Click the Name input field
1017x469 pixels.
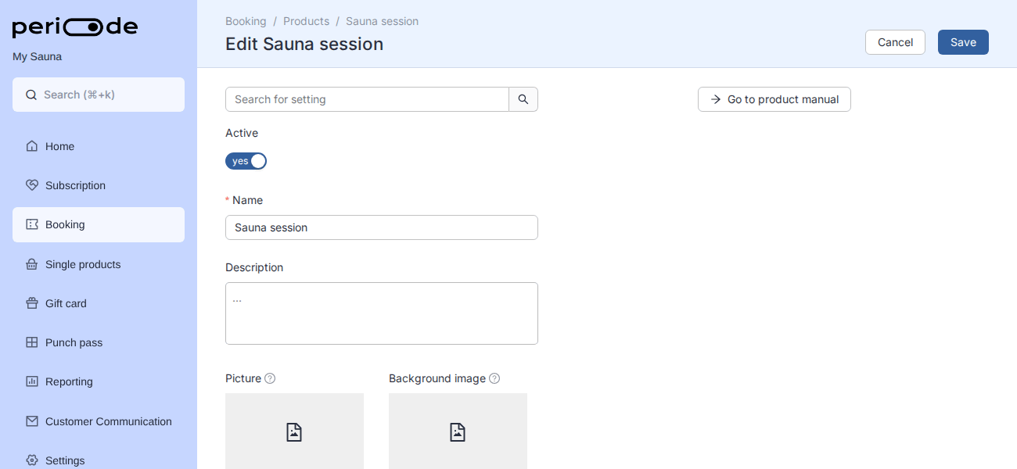(382, 227)
